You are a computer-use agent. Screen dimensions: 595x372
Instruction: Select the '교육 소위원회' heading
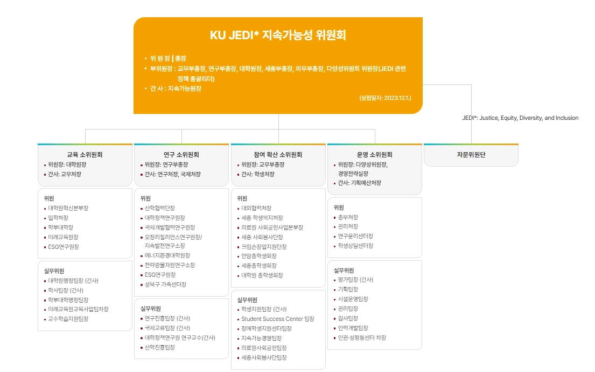click(85, 155)
